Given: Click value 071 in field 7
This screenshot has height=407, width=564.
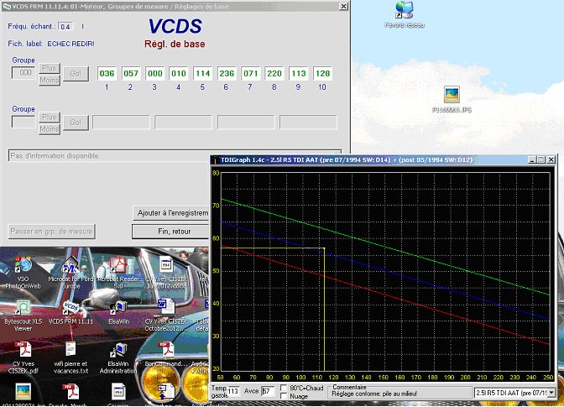Looking at the screenshot, I should (251, 74).
